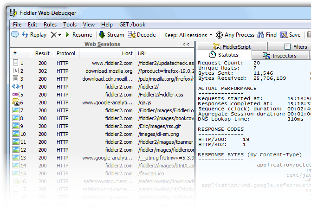Click the comment speech bubble icon

(15, 35)
